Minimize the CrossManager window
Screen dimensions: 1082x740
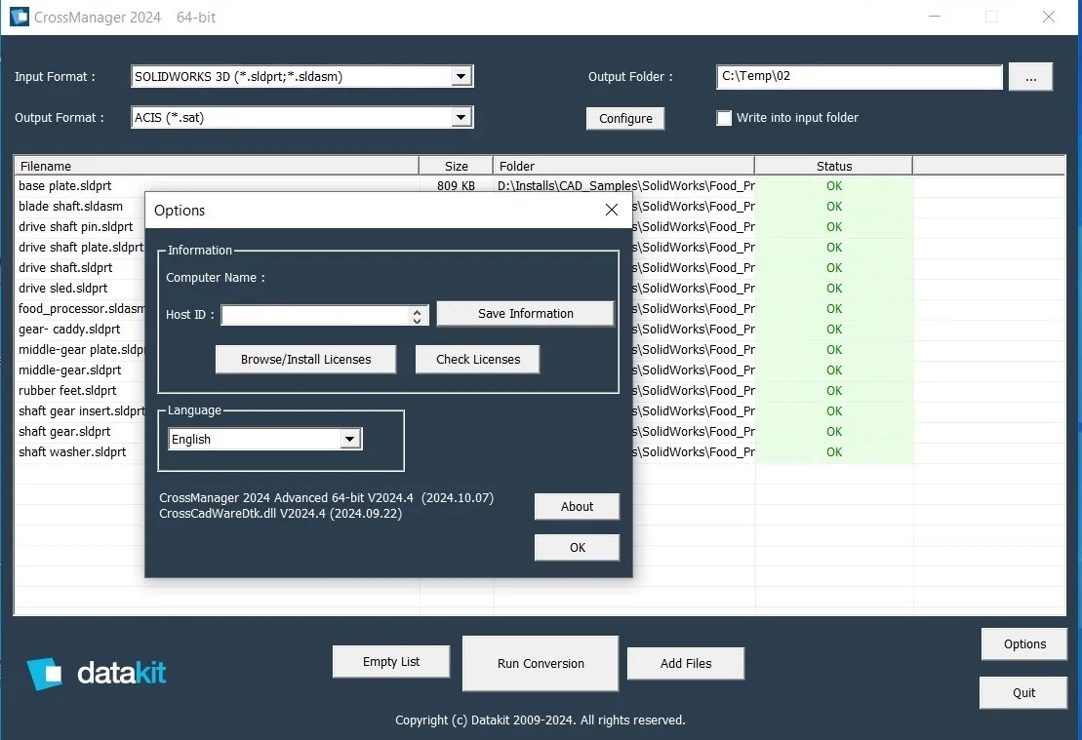tap(935, 17)
